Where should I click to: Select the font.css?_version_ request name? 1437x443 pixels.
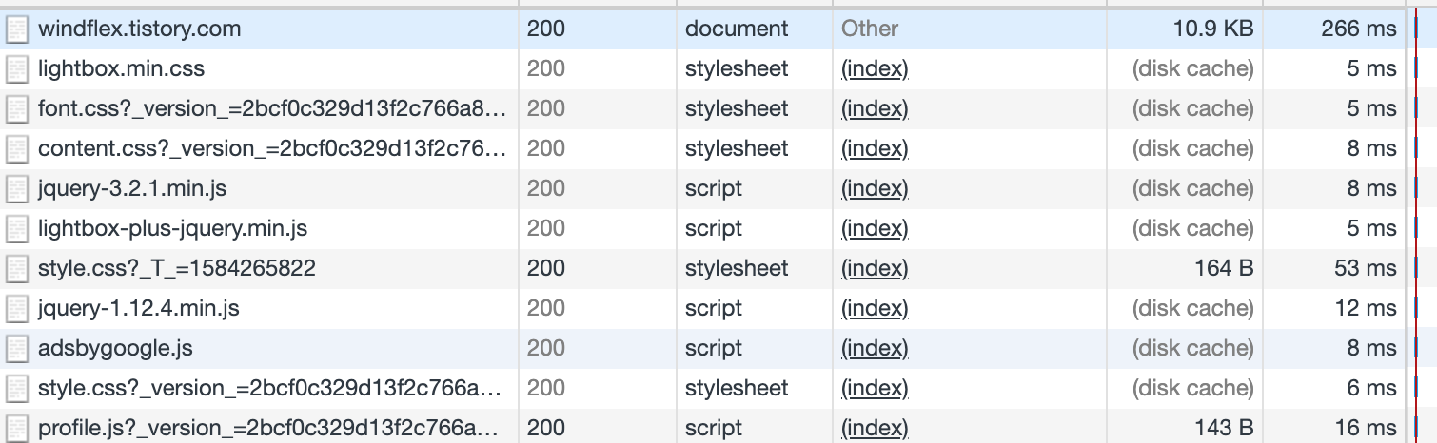coord(272,109)
